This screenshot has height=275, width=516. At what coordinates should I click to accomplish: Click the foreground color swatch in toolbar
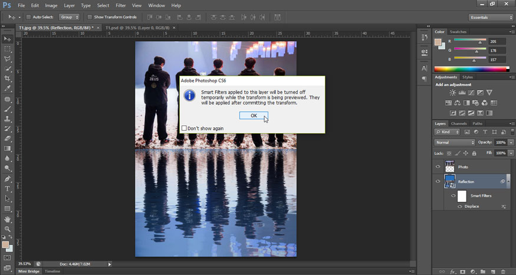pyautogui.click(x=5, y=244)
